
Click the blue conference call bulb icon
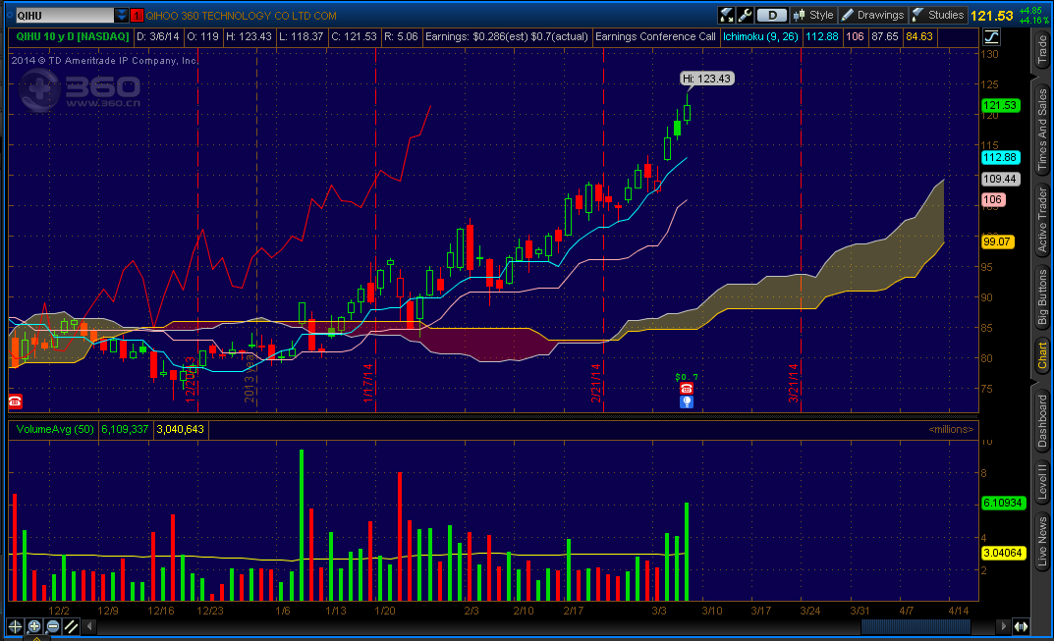click(687, 401)
